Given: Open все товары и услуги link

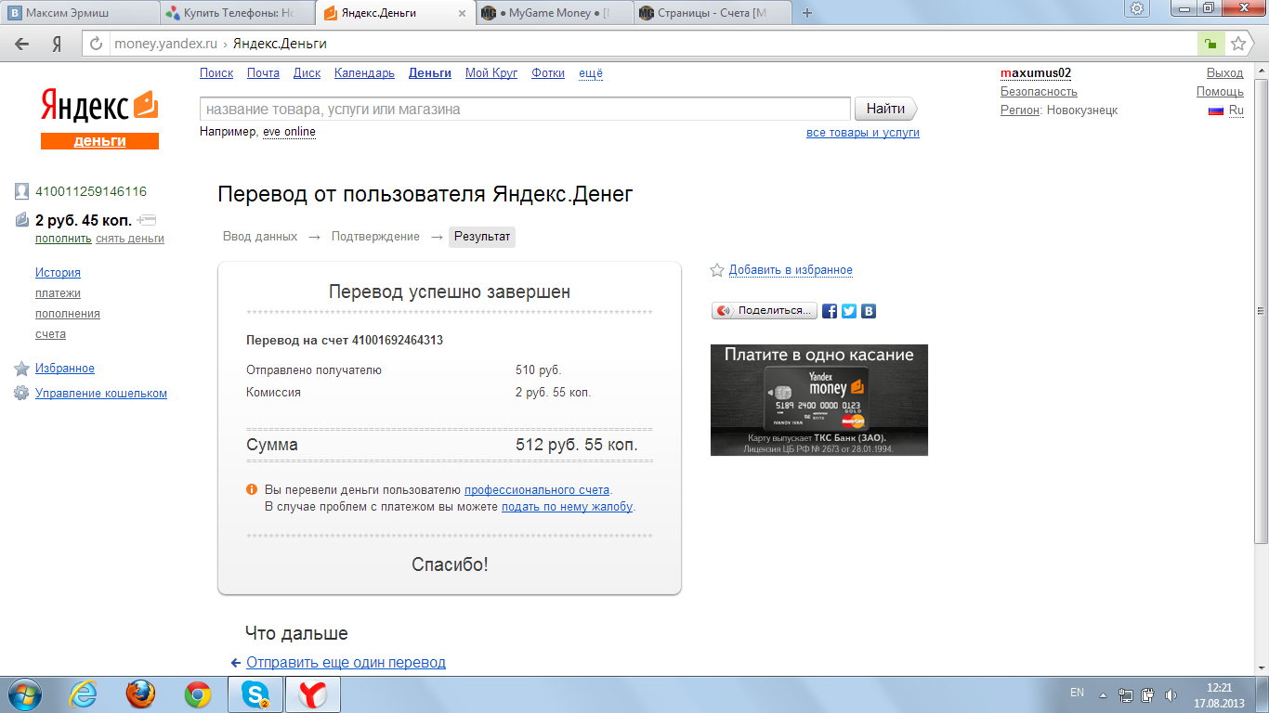Looking at the screenshot, I should (x=863, y=133).
